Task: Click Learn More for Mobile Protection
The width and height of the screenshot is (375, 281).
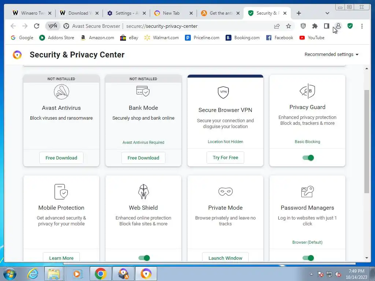Action: pos(61,258)
